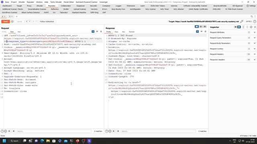Open File Explorer from taskbar
Image resolution: width=257 pixels, height=144 pixels.
(x=48, y=141)
